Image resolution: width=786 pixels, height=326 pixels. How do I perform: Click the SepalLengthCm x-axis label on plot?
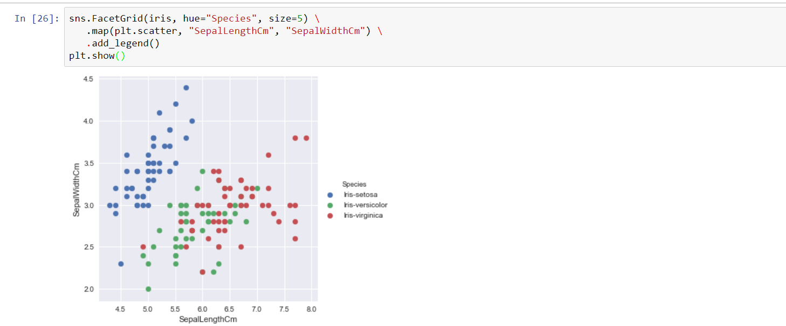click(208, 320)
